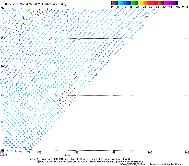This screenshot has width=189, height=166.
Task: Click the latitude label '24' on left axis
Action: [2, 95]
